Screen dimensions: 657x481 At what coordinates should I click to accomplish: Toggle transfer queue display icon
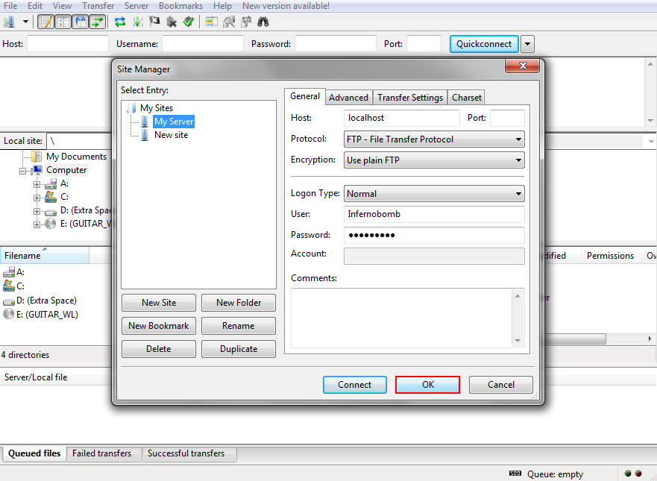(98, 22)
